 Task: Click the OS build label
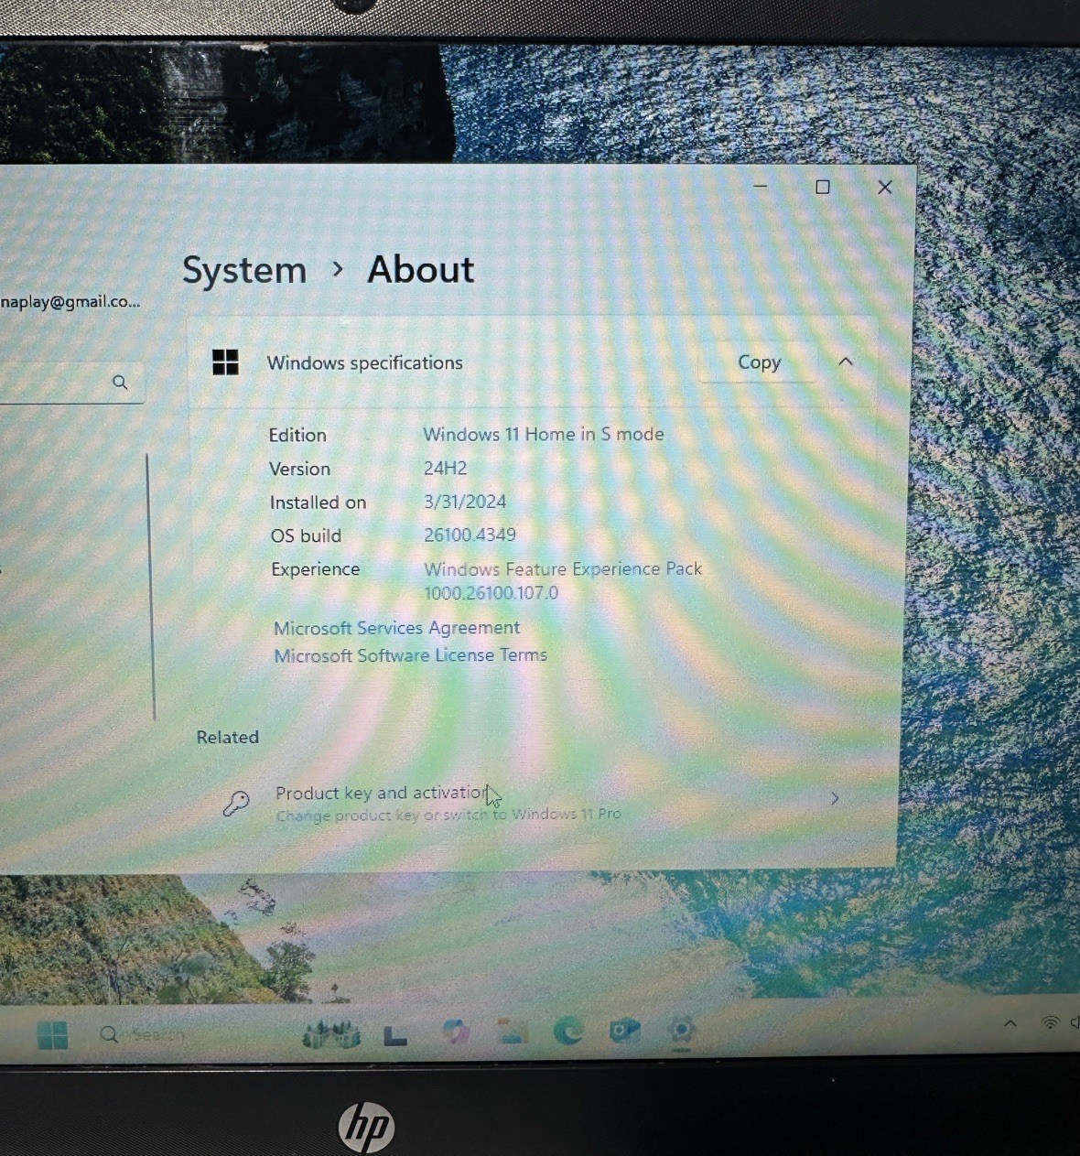[306, 535]
